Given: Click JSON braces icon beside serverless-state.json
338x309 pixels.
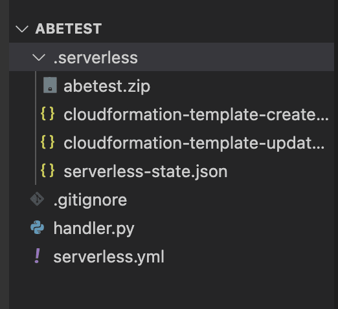Looking at the screenshot, I should 47,171.
